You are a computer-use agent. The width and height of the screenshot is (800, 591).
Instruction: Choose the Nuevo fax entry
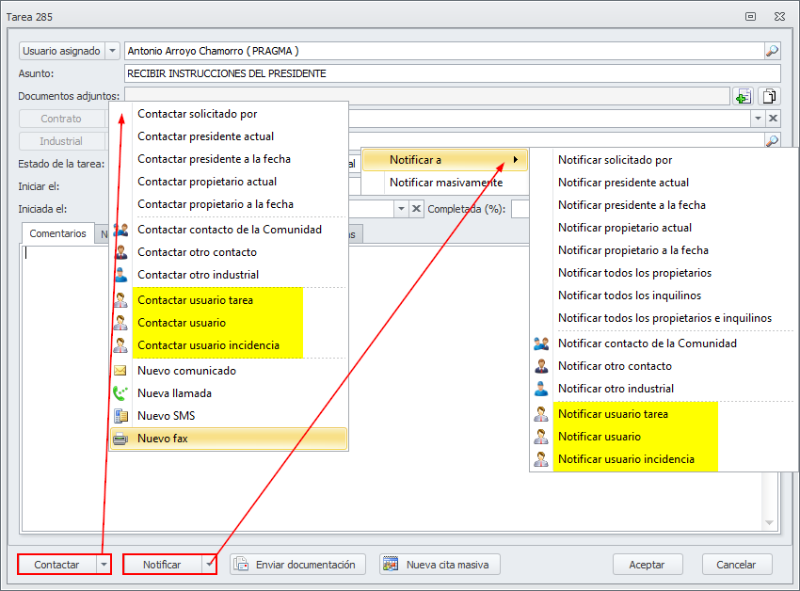click(229, 439)
